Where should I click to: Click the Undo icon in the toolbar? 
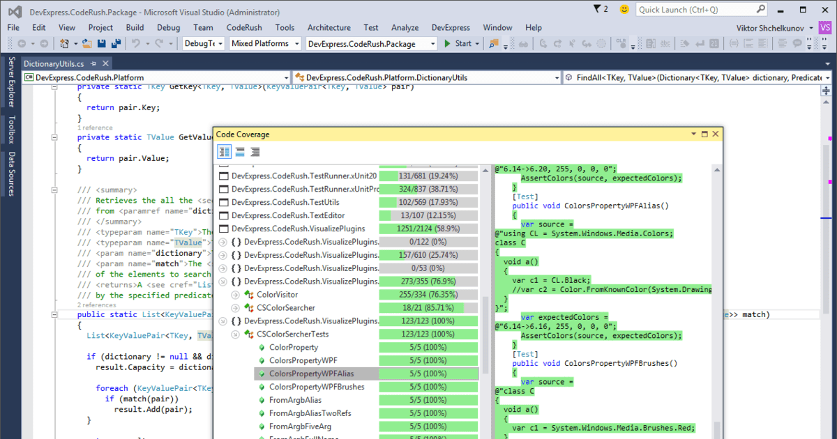[x=137, y=43]
